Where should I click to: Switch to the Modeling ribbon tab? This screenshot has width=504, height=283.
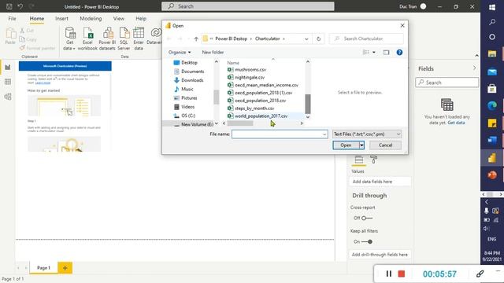[91, 19]
